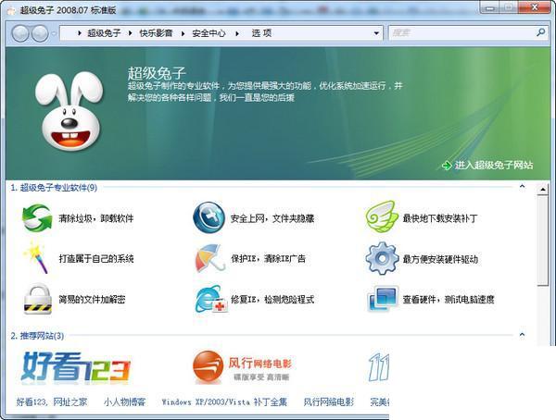
Task: Click the IE repair first-aid icon
Action: (x=211, y=300)
